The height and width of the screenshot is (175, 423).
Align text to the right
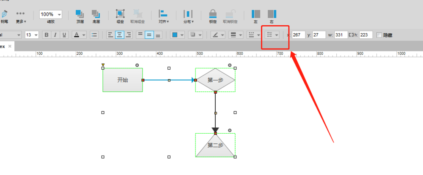pyautogui.click(x=129, y=35)
